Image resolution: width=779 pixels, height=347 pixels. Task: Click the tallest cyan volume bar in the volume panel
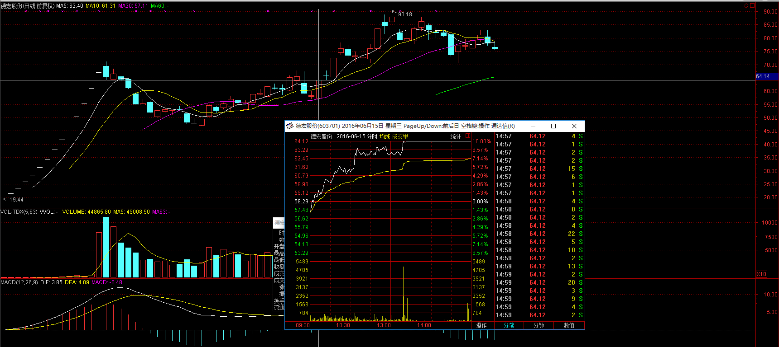point(106,247)
